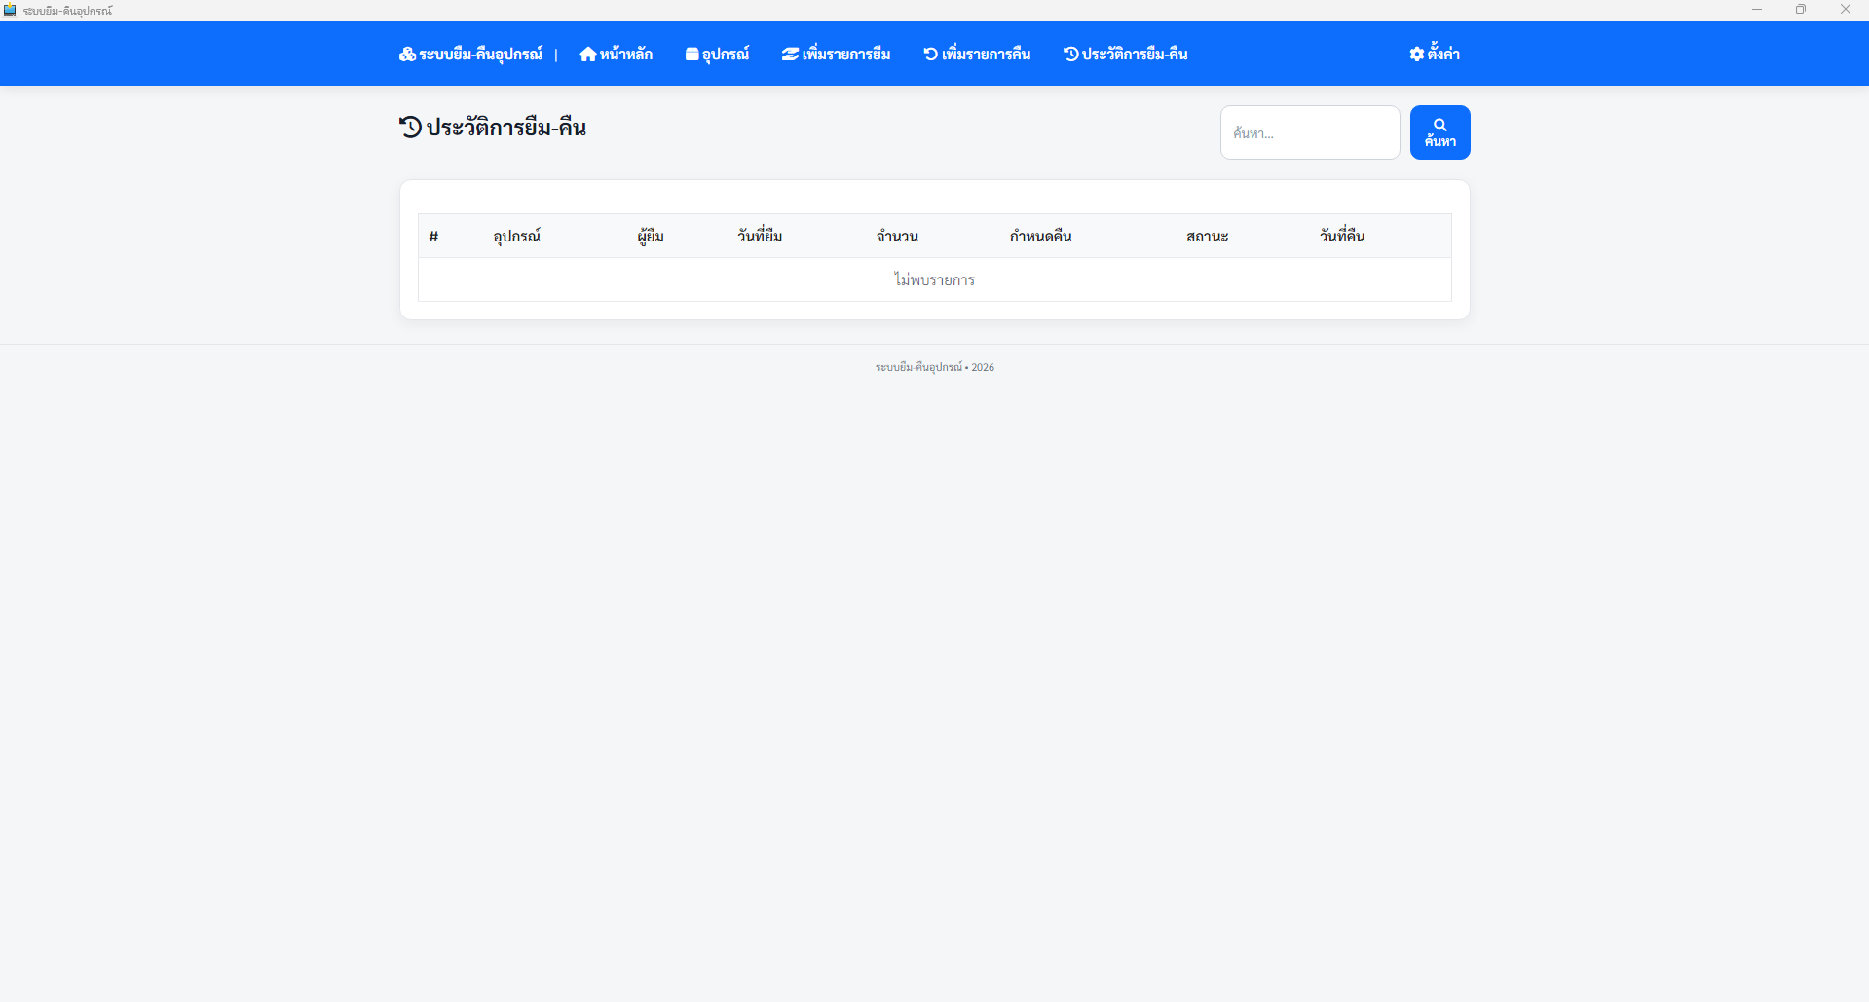
Task: Click the สถานะ column header
Action: pos(1207,237)
